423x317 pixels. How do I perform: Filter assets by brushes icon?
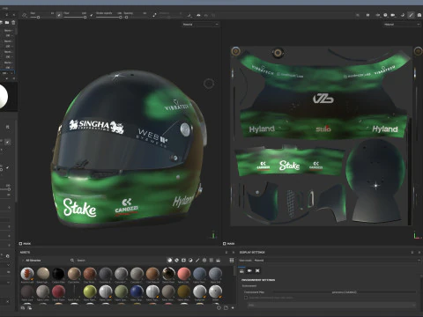[197, 260]
